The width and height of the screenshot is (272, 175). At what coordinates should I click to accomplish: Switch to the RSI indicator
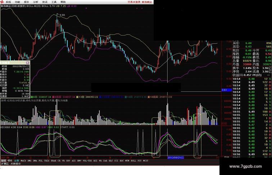[95, 161]
